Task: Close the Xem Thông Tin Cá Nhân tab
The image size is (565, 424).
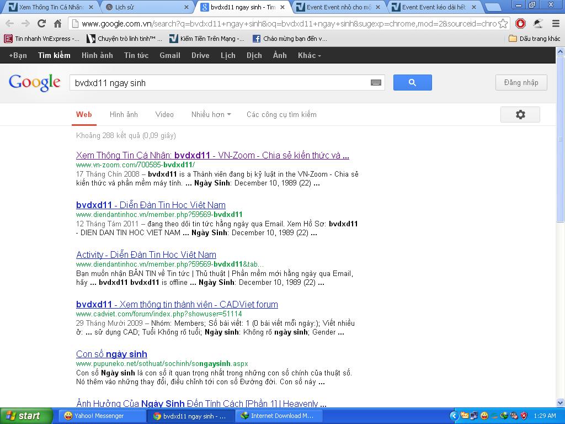Action: pos(91,7)
